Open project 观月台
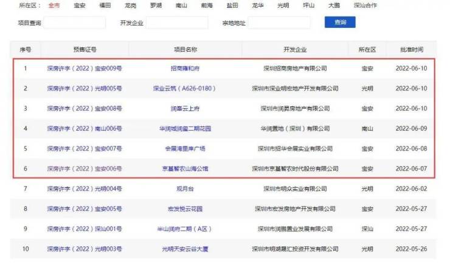Viewport: 450px width, 269px height. coord(185,189)
